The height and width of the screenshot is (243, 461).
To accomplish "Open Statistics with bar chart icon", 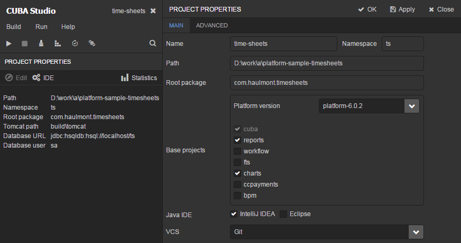I will point(125,77).
